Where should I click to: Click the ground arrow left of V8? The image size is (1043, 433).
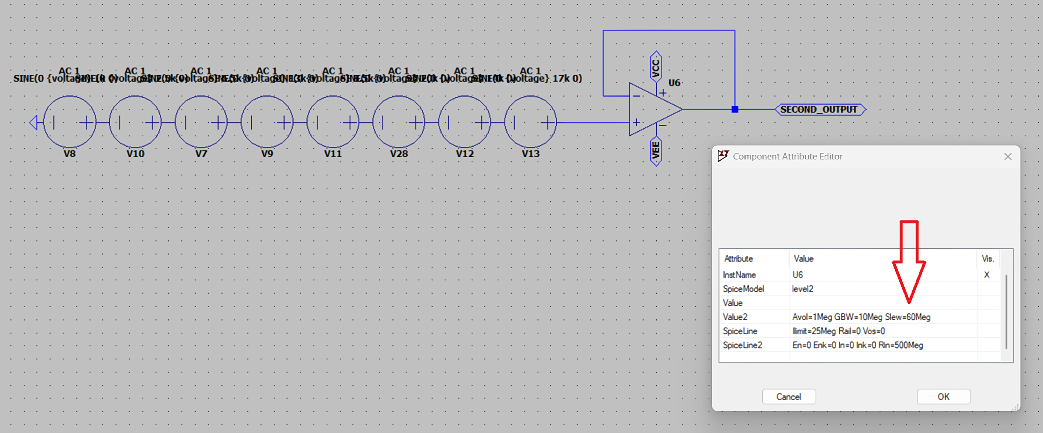33,122
